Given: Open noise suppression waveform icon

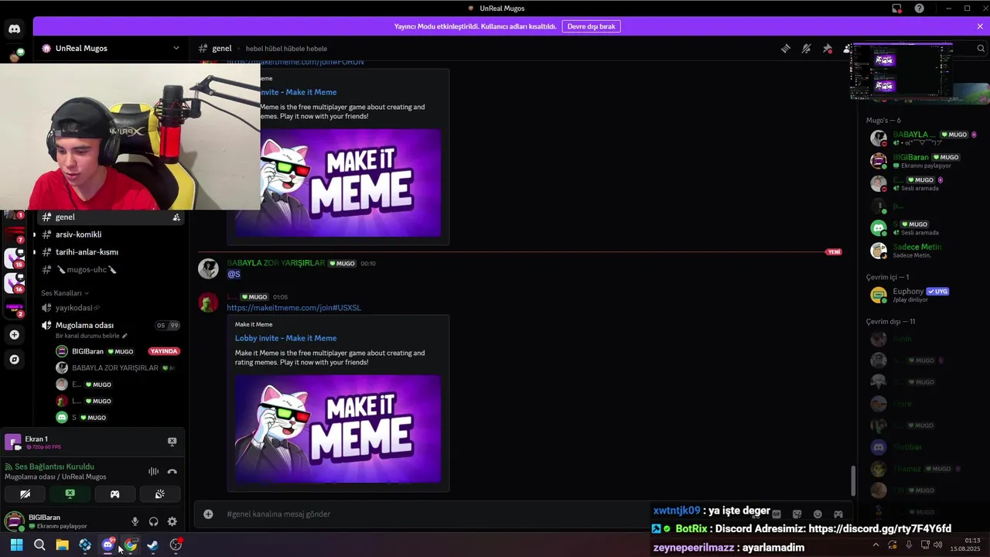Looking at the screenshot, I should coord(153,471).
